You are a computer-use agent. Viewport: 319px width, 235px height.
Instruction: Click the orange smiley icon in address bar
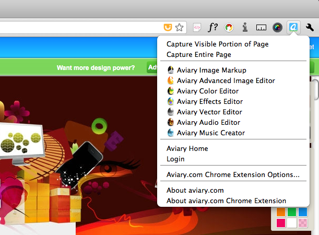coord(168,27)
